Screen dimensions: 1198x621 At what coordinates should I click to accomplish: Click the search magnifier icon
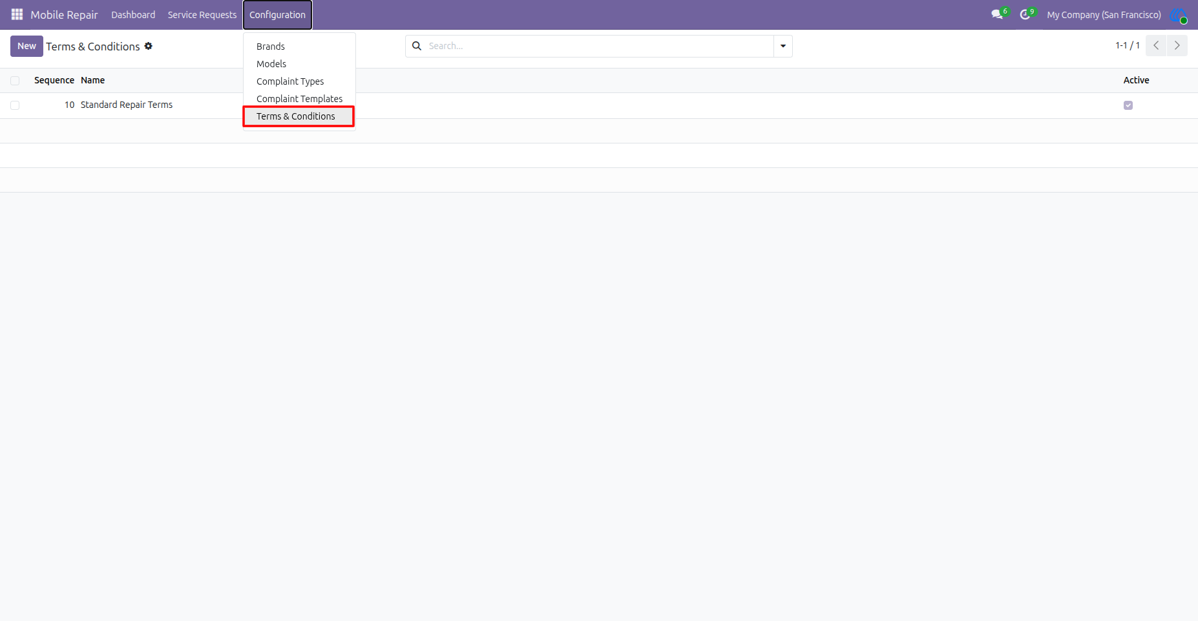pos(417,46)
